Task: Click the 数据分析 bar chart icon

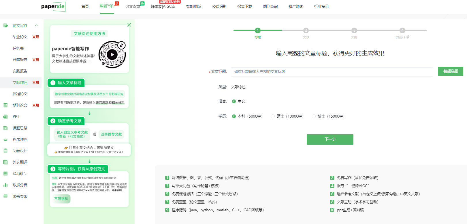Action: [x=5, y=185]
